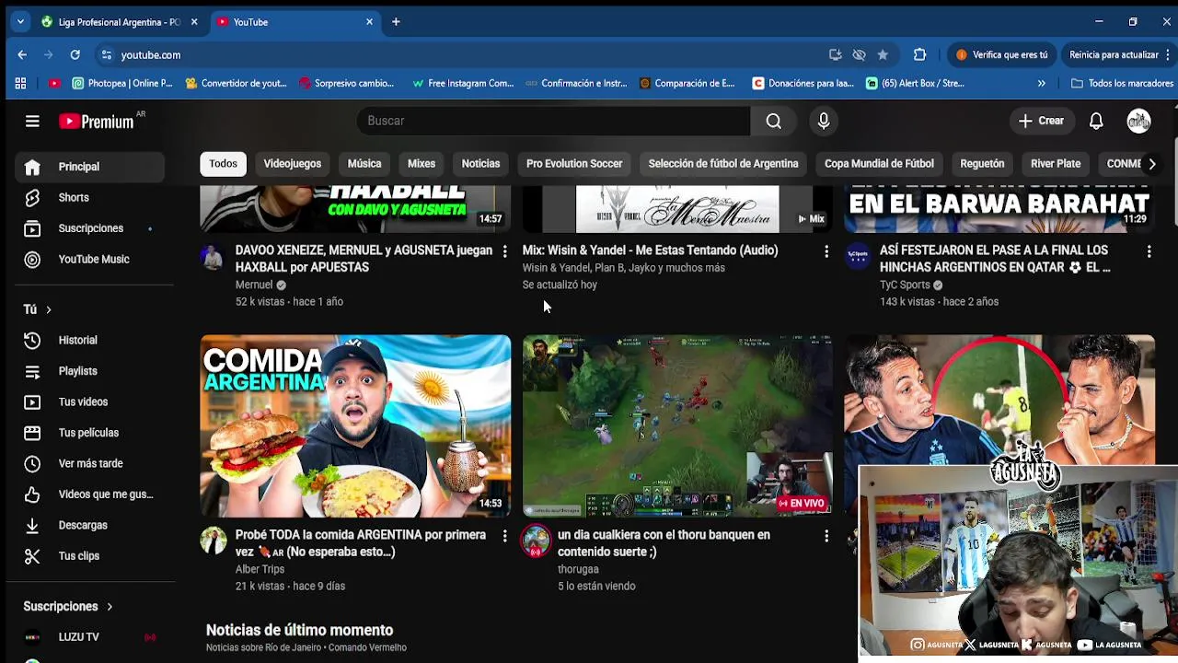Open options for the TyC Sports video

coord(1149,251)
